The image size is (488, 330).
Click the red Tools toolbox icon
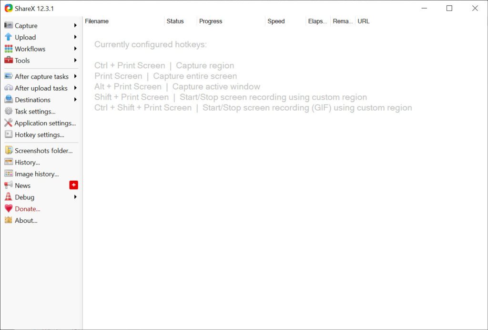pyautogui.click(x=9, y=60)
